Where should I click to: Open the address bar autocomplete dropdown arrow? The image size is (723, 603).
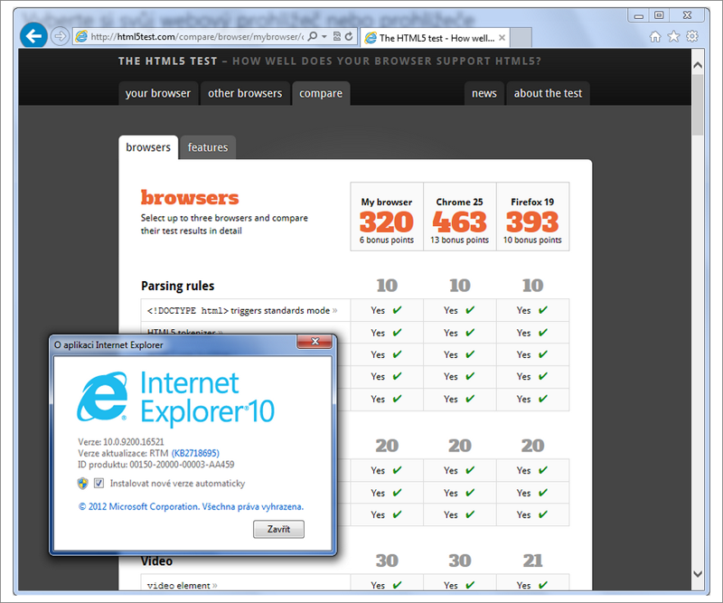324,37
